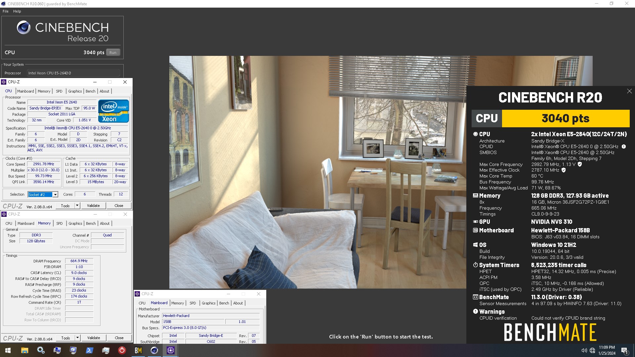Click the Chipset value Sandy Bridge-E
635x357 pixels.
pos(211,336)
